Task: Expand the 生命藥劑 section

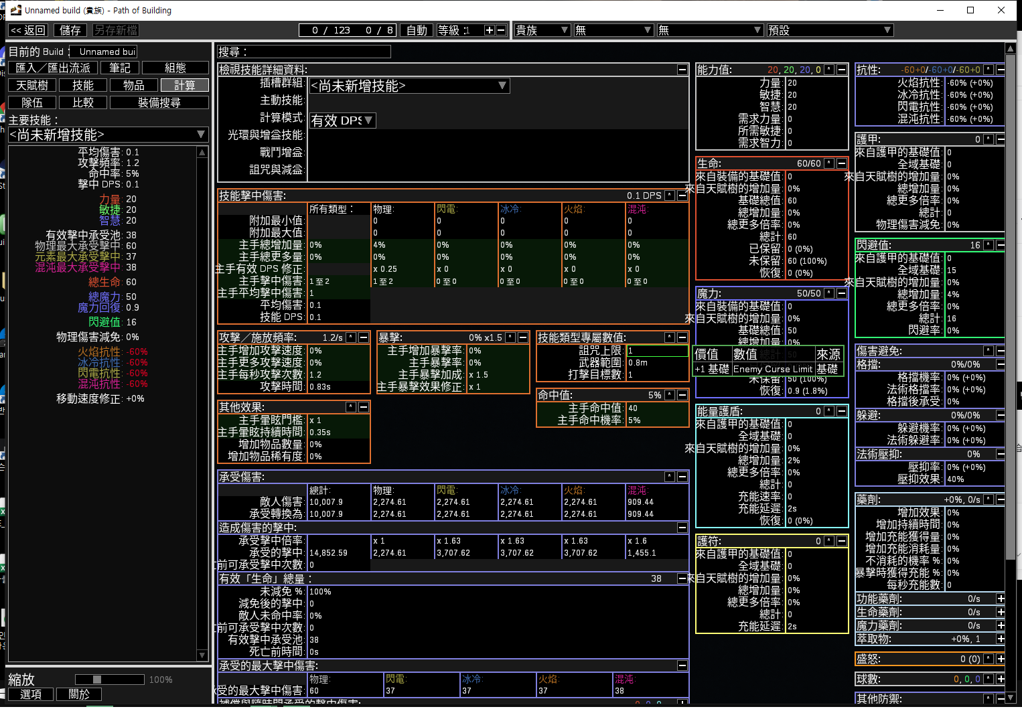Action: click(x=1000, y=612)
